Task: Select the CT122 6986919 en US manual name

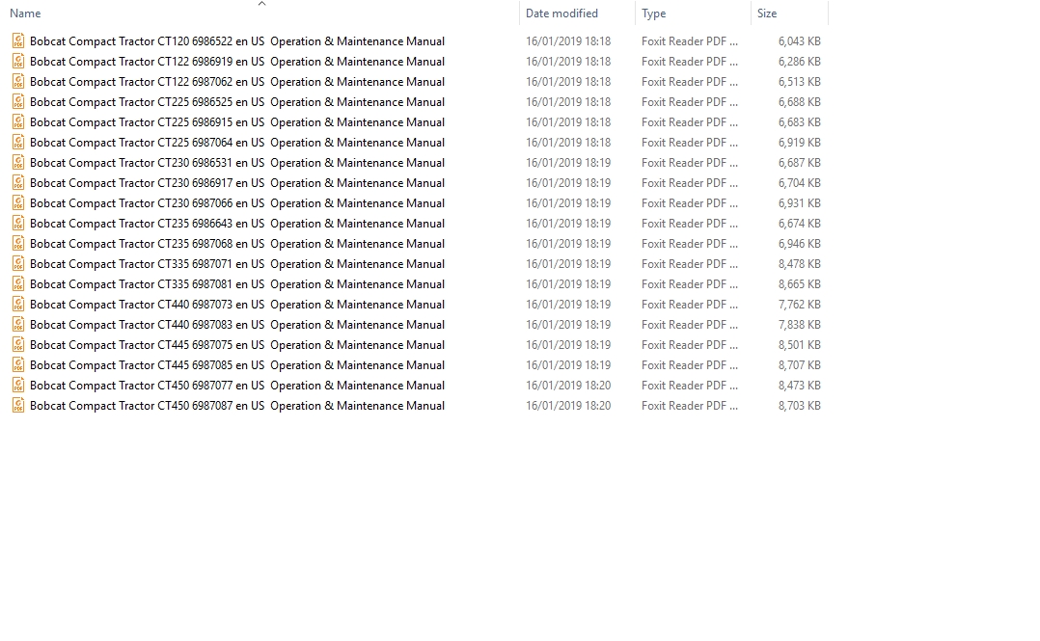Action: click(237, 62)
